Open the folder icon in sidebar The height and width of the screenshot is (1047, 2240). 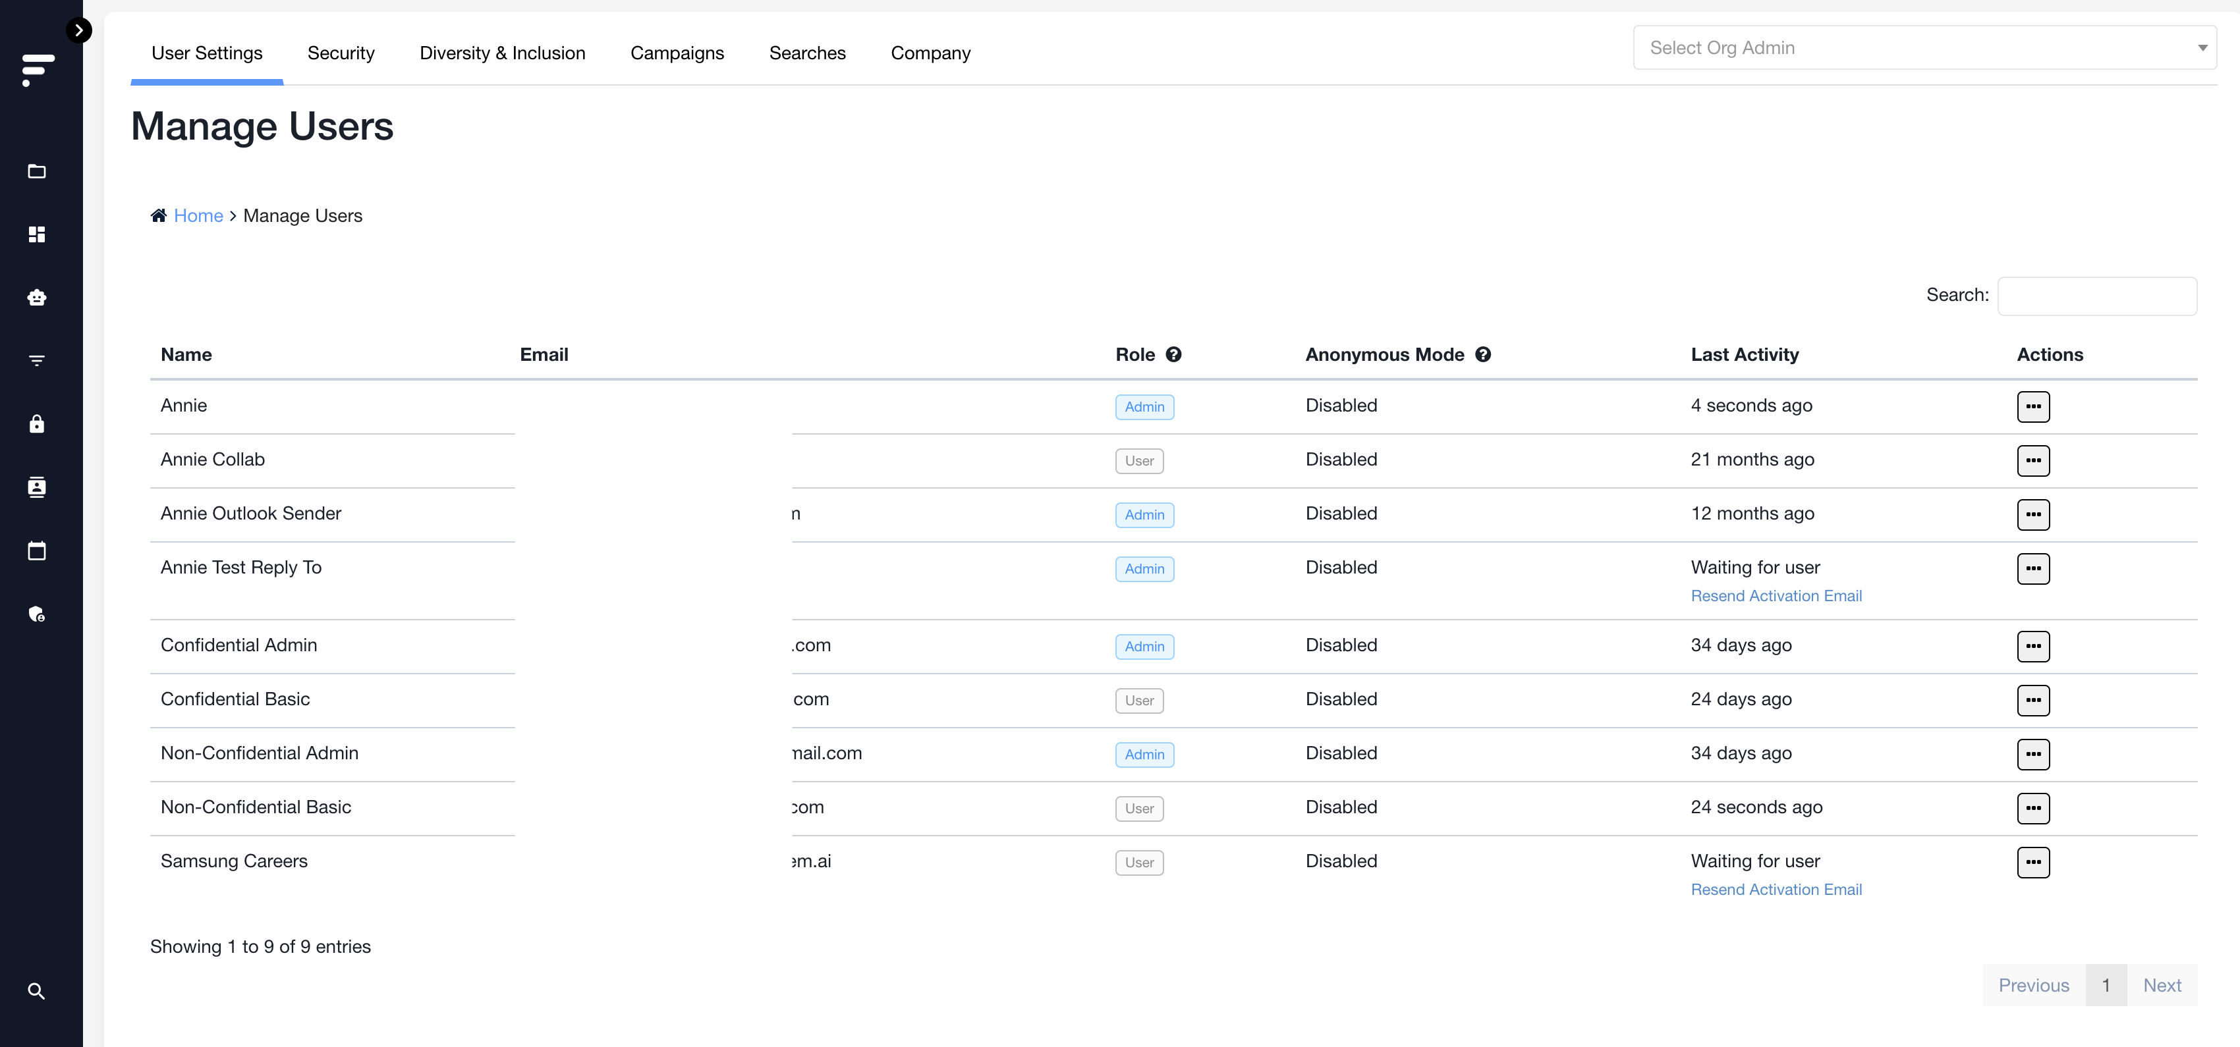point(36,171)
